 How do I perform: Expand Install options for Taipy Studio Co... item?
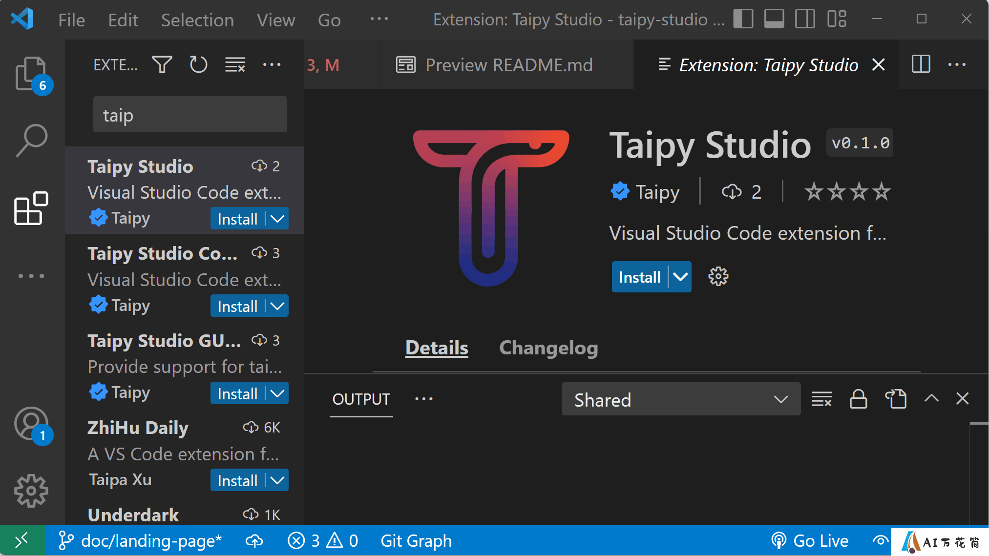coord(277,306)
